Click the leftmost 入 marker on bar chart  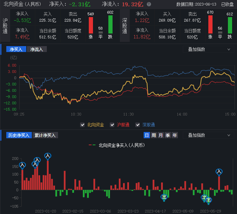click(x=22, y=166)
